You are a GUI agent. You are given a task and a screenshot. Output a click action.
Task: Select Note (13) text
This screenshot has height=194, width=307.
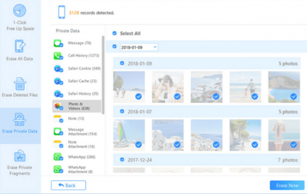click(x=76, y=119)
